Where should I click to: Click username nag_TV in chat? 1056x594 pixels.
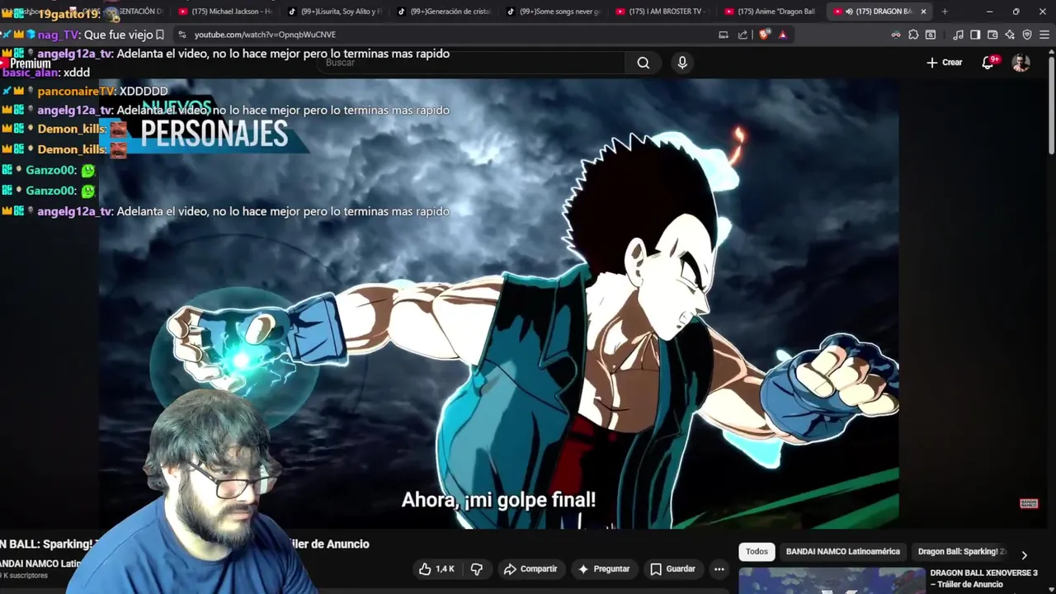click(59, 35)
